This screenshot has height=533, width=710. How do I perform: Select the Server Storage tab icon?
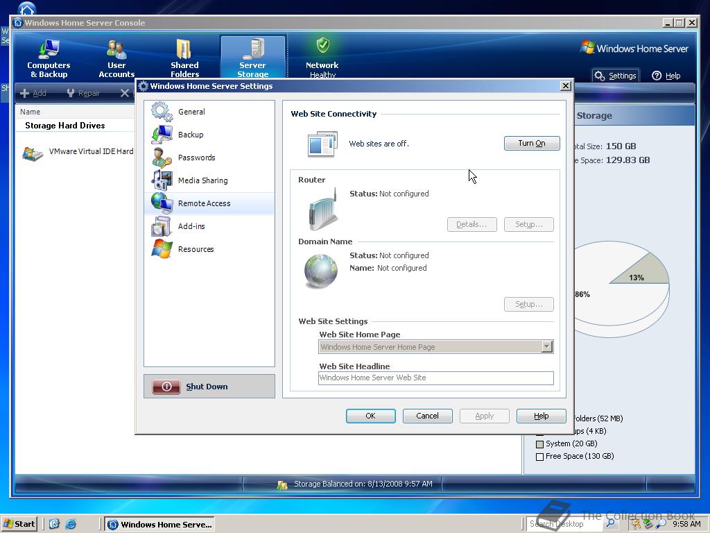[252, 49]
